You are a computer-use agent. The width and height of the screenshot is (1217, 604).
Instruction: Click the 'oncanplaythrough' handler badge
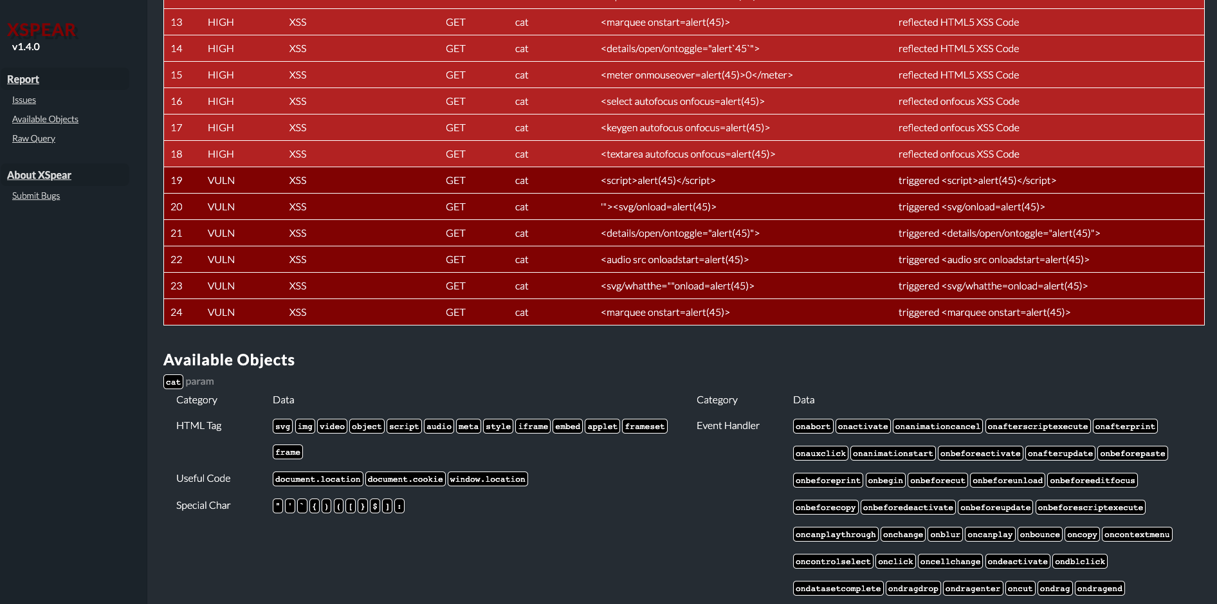pos(836,535)
